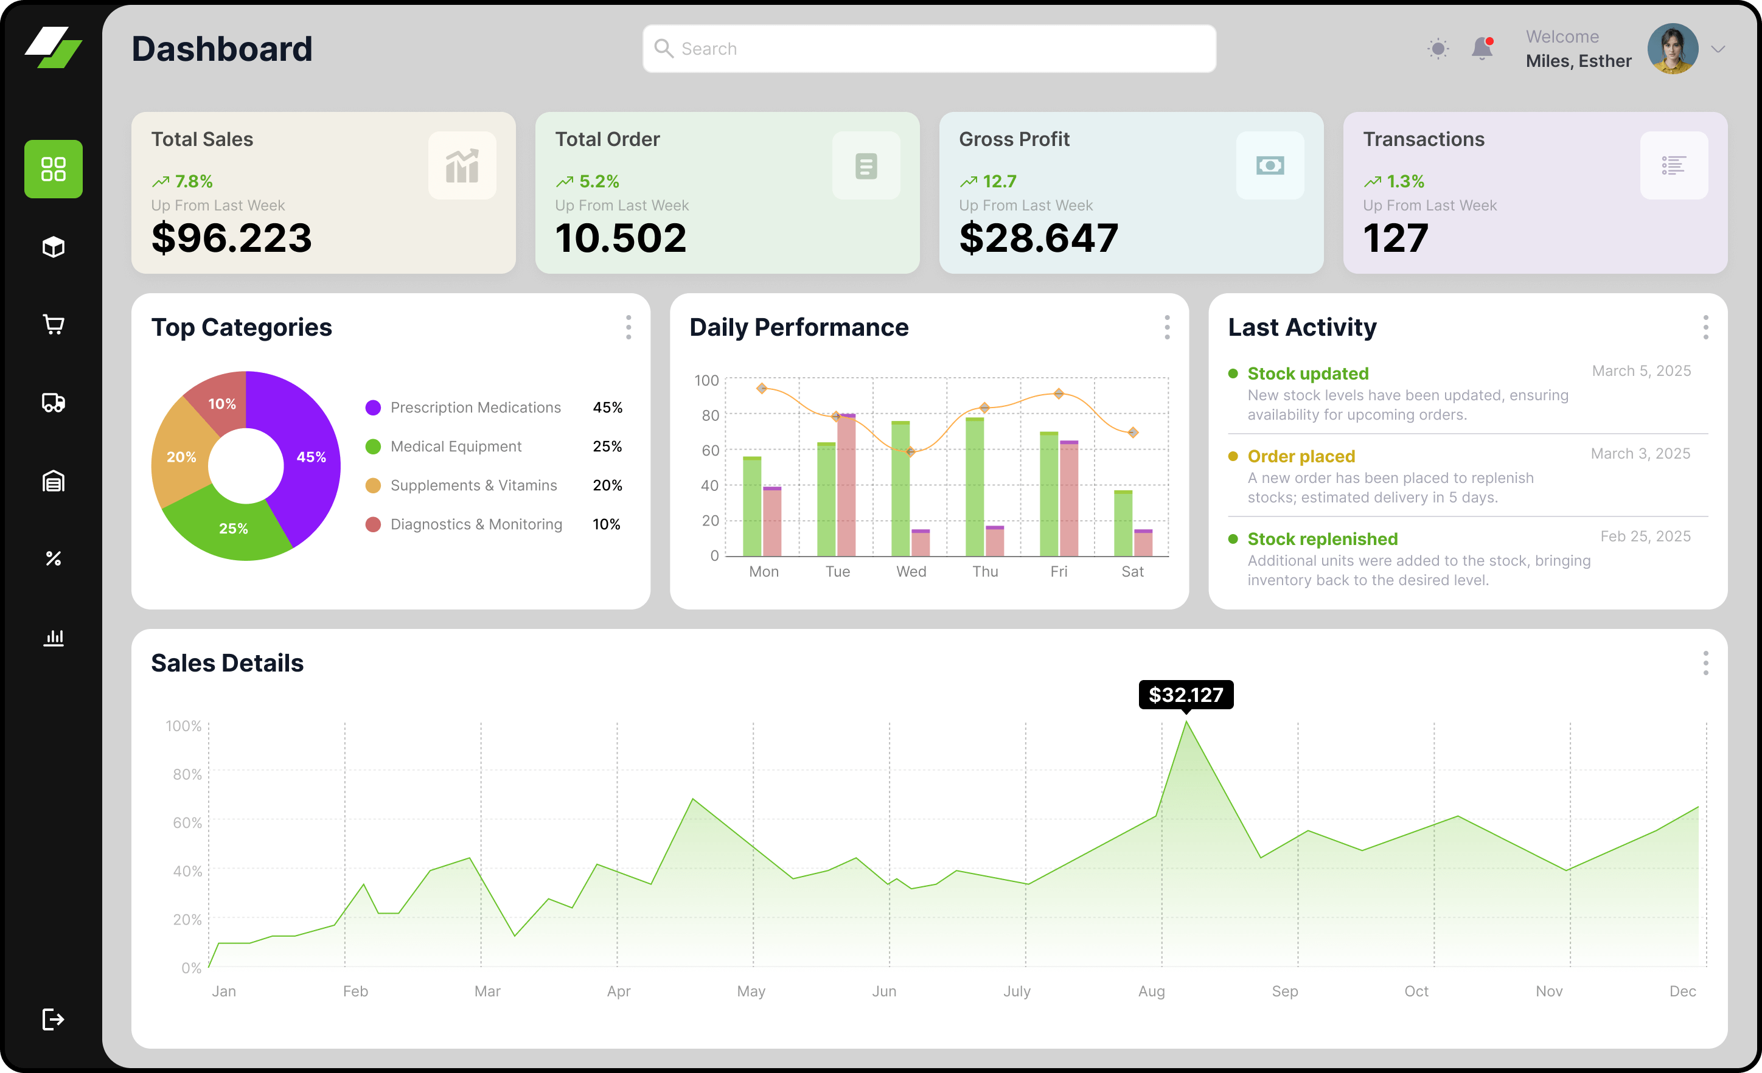The image size is (1762, 1073).
Task: Open the delivery truck sidebar icon
Action: 54,403
